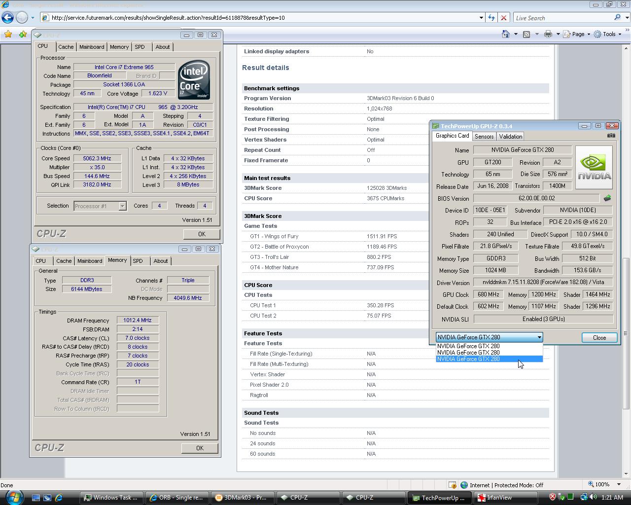The height and width of the screenshot is (505, 631).
Task: Expand the address bar URL history dropdown
Action: click(481, 18)
